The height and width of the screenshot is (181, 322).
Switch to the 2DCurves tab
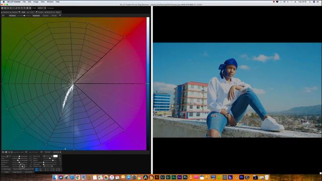point(49,12)
